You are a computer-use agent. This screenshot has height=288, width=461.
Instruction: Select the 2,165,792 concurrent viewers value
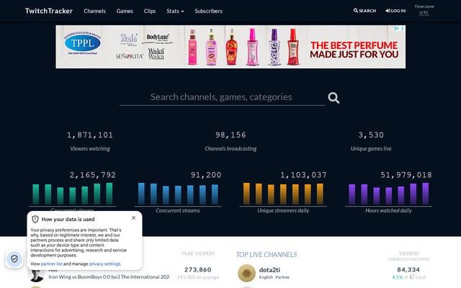coord(93,175)
